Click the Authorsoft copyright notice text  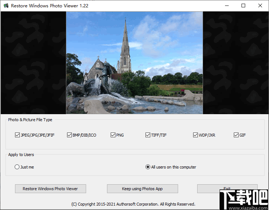click(x=133, y=204)
